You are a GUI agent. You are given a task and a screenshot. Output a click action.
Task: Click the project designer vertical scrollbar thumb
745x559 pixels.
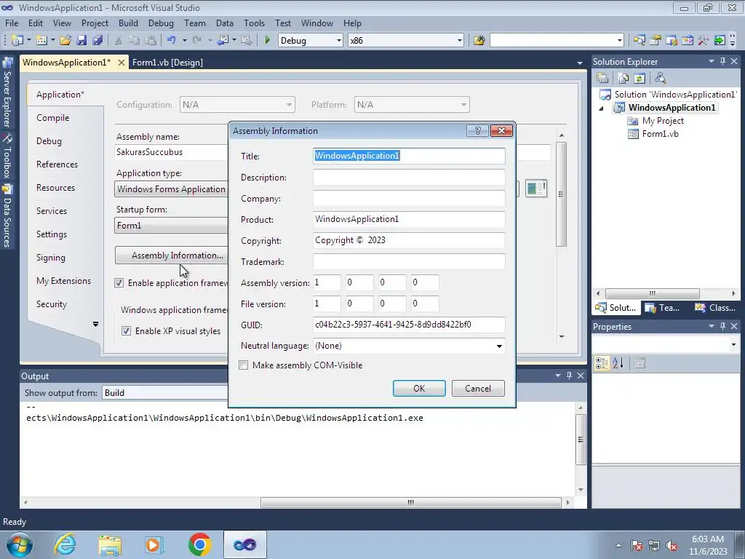pyautogui.click(x=561, y=194)
